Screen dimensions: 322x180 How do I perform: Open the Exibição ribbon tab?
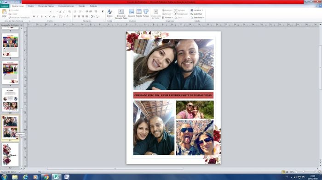pyautogui.click(x=93, y=6)
